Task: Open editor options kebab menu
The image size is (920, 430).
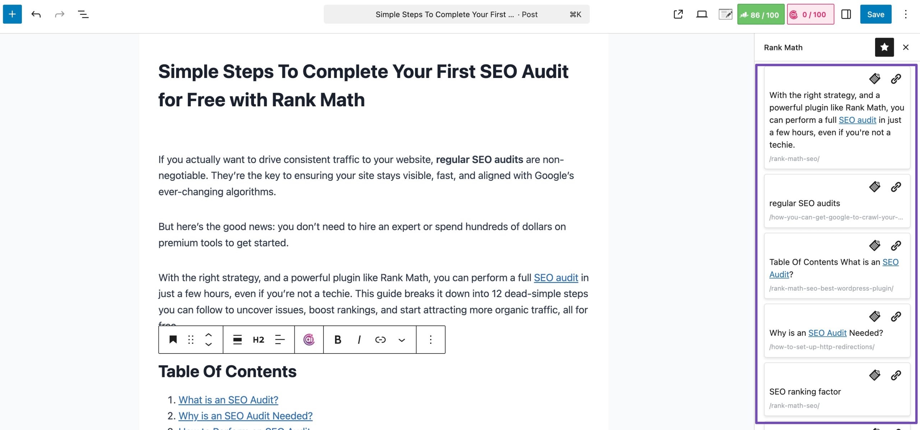Action: tap(906, 14)
